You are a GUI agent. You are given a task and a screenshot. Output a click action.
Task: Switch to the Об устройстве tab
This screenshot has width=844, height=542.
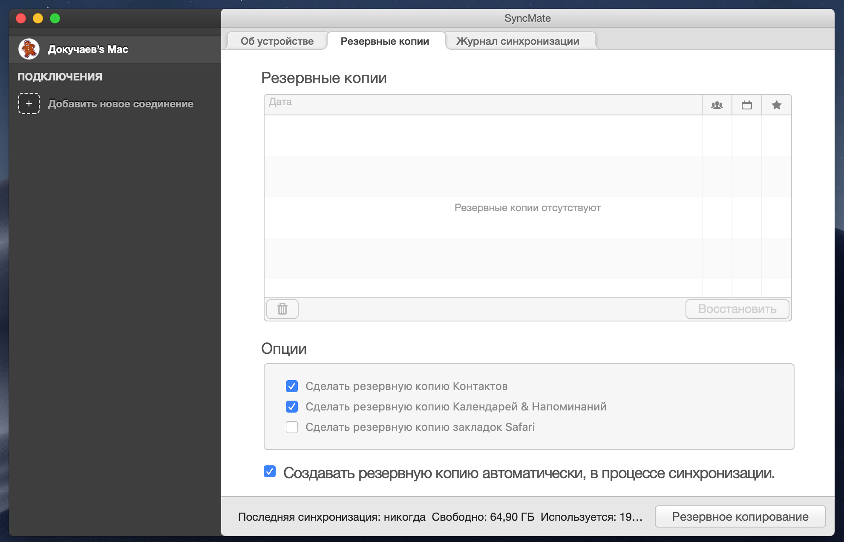point(277,41)
